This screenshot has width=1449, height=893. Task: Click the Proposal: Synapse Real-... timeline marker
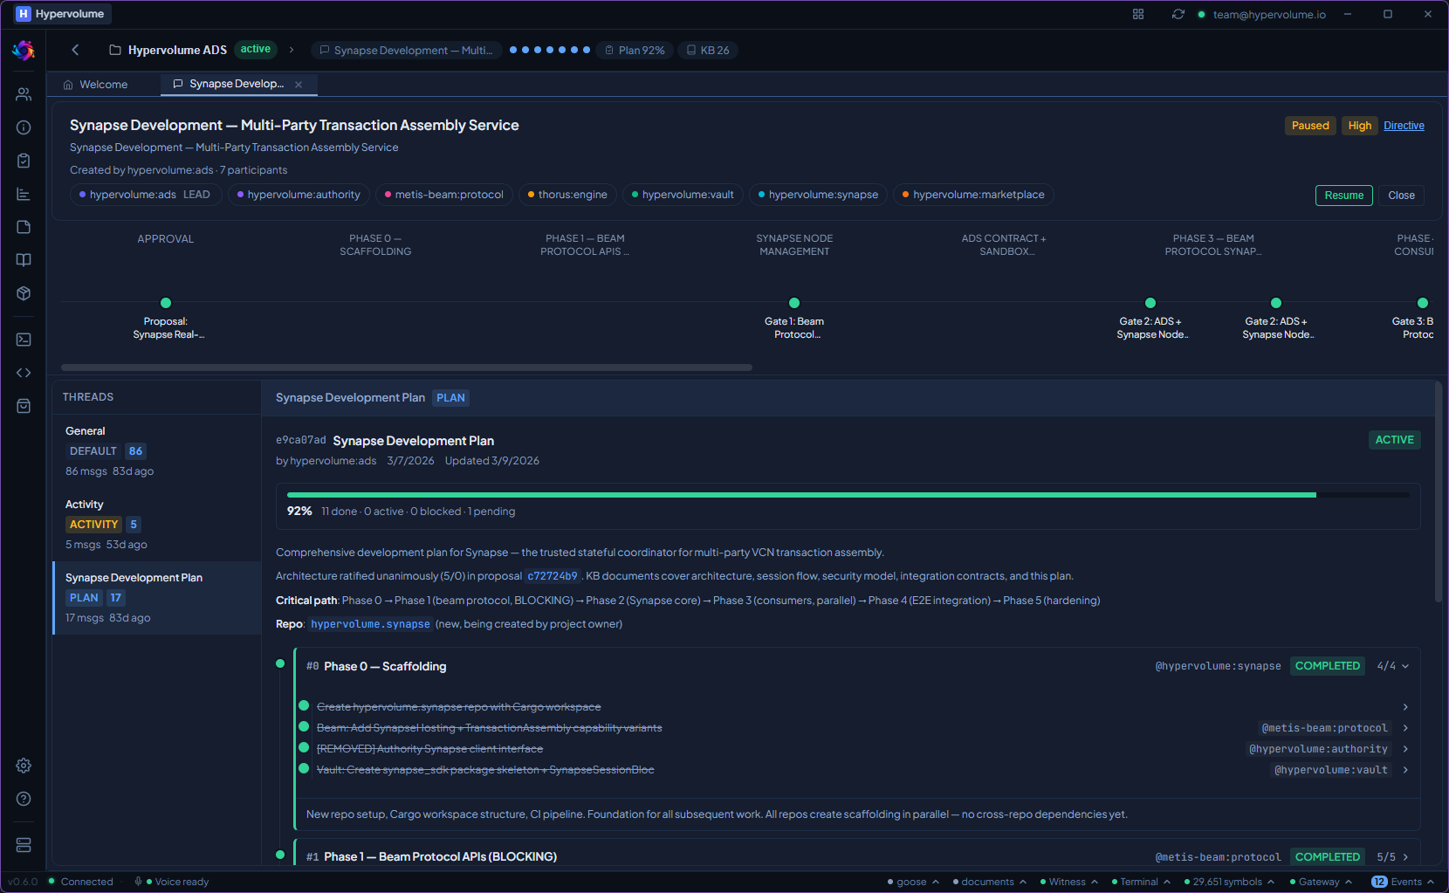click(x=166, y=303)
